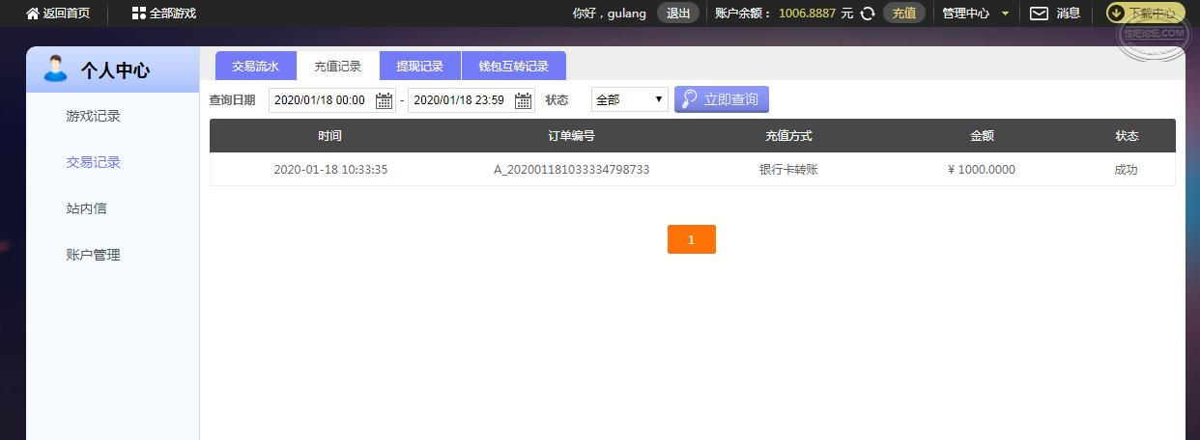This screenshot has width=1200, height=440.
Task: Click the 退出 logout button
Action: pos(678,14)
